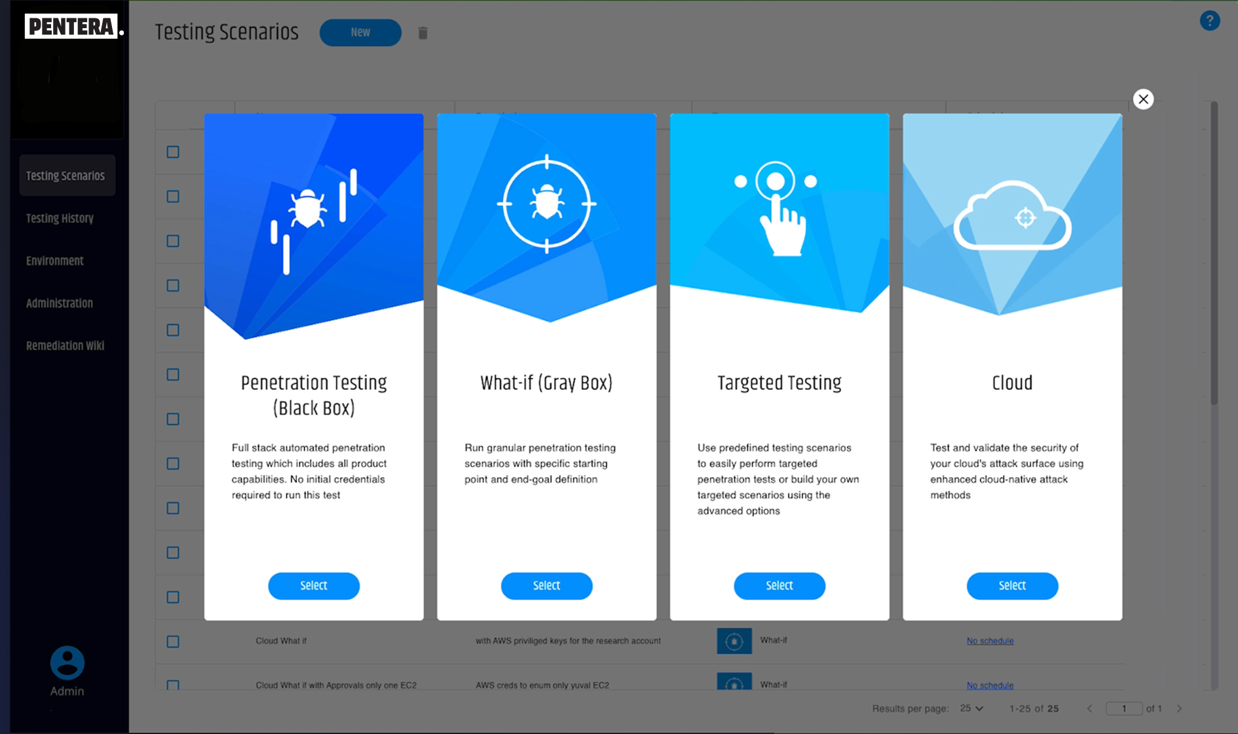
Task: Open help via the question mark icon
Action: (x=1209, y=21)
